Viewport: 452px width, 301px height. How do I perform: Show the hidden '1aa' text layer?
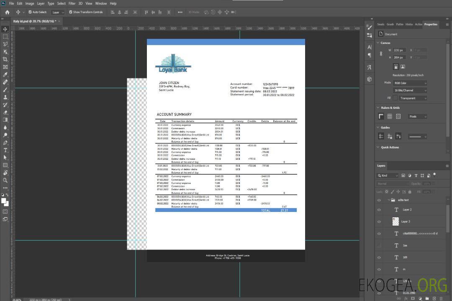[x=379, y=245]
